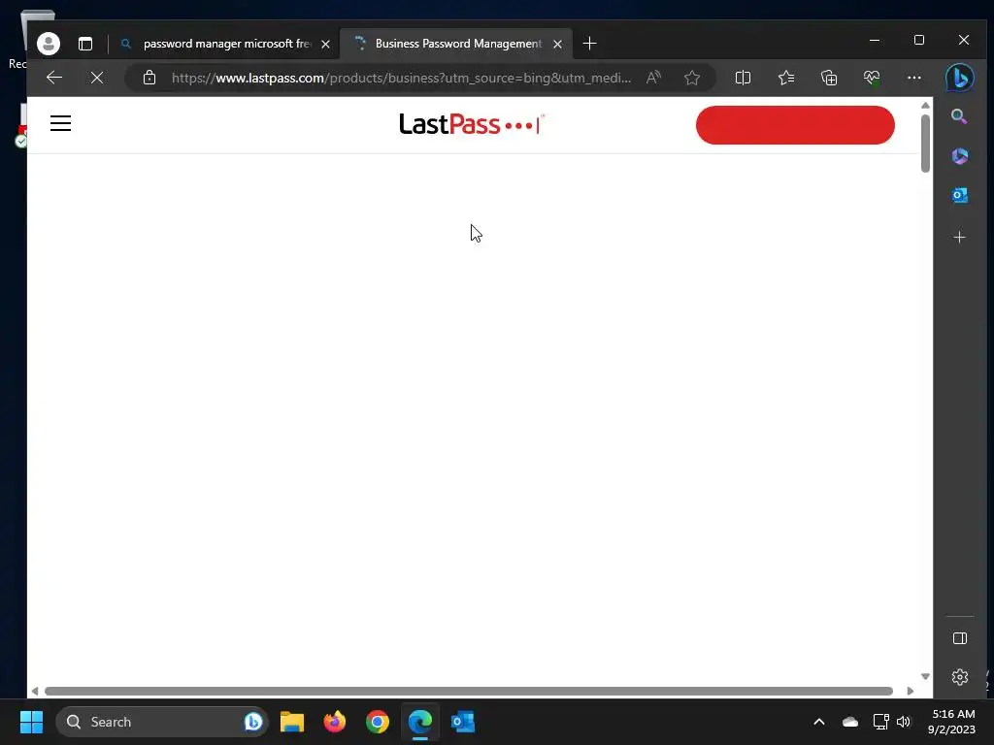Open the LastPass hamburger menu
This screenshot has height=745, width=994.
coord(61,123)
